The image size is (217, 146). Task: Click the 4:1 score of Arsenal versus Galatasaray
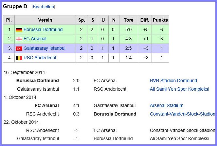pos(76,105)
